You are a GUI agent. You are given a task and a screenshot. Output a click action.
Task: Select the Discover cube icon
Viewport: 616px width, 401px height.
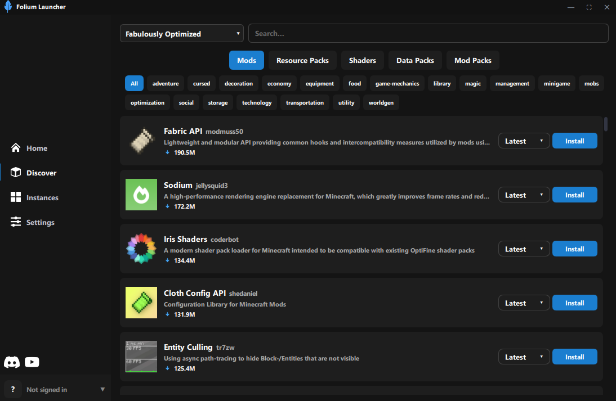16,172
